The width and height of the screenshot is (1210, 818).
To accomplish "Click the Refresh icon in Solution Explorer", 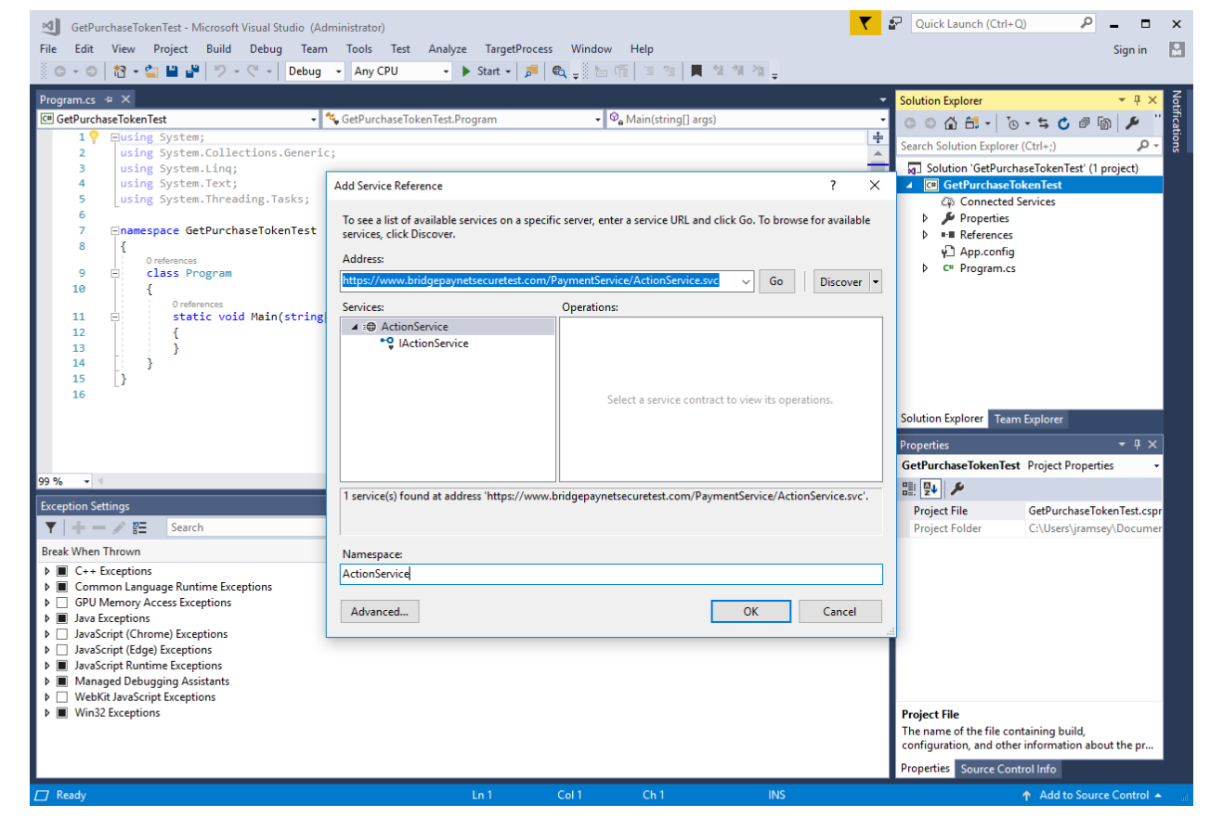I will (1062, 123).
